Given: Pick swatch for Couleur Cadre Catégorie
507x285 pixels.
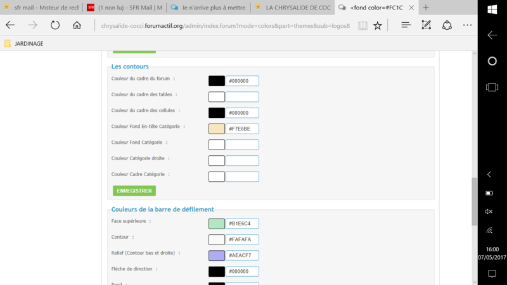Looking at the screenshot, I should click(217, 177).
